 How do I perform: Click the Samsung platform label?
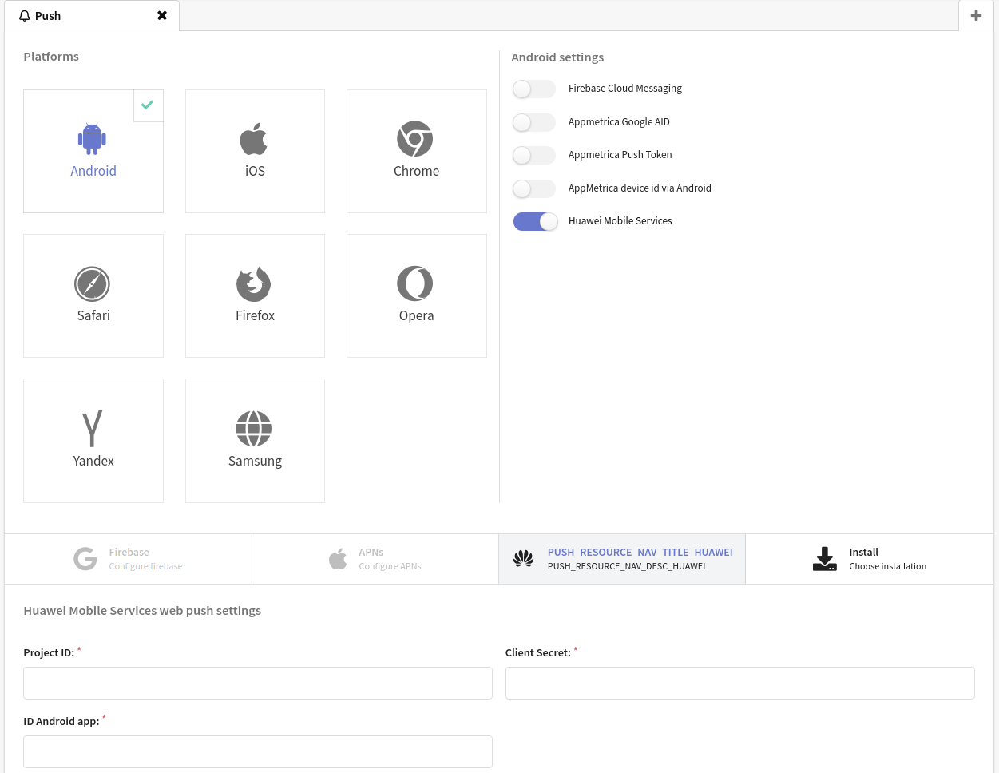click(x=255, y=461)
